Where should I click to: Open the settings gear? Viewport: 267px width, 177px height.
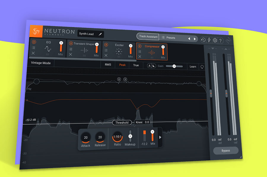tap(215, 40)
